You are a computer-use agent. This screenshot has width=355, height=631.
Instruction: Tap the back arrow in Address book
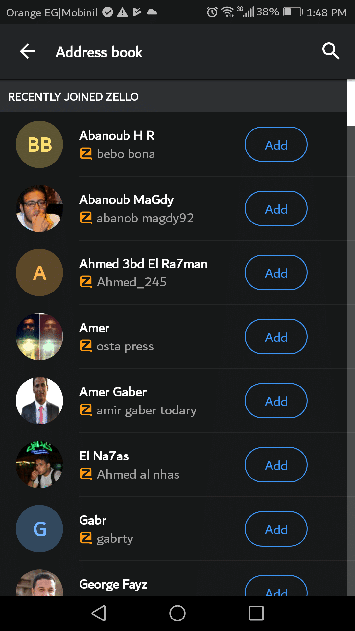coord(28,52)
